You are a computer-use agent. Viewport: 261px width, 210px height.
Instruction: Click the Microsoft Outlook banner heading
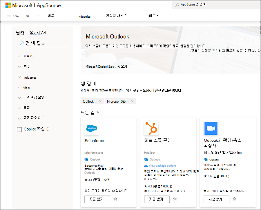tap(108, 36)
